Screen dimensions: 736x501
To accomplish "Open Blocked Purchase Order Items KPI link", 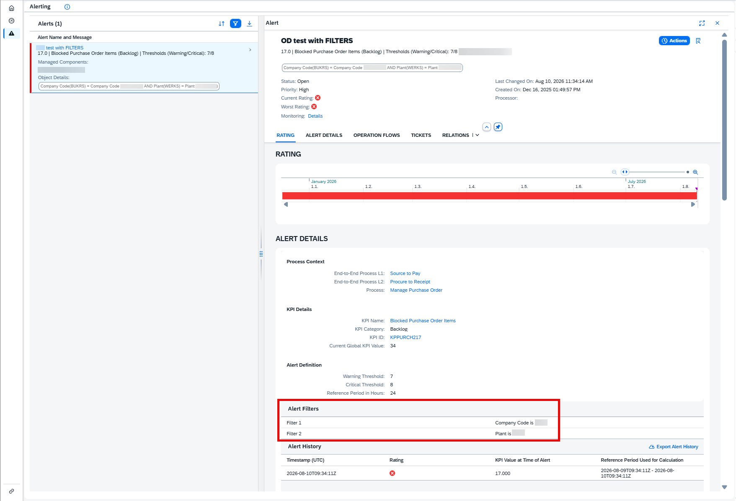I will [x=423, y=321].
